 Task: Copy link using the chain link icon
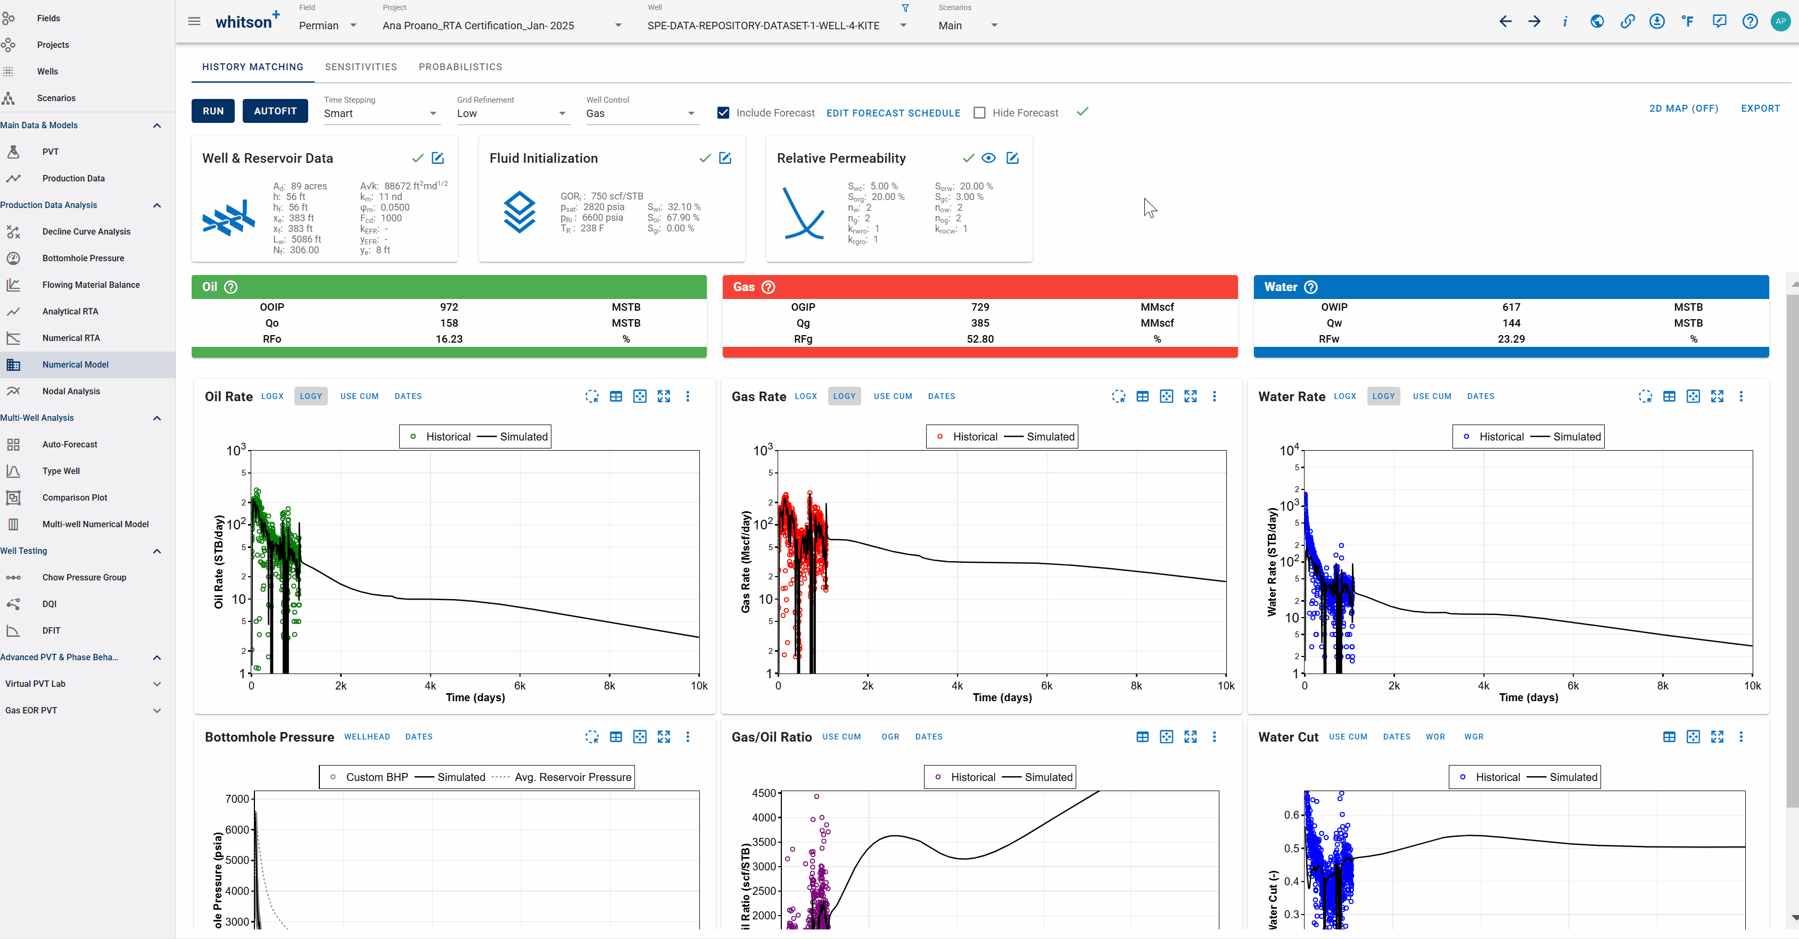coord(1627,22)
